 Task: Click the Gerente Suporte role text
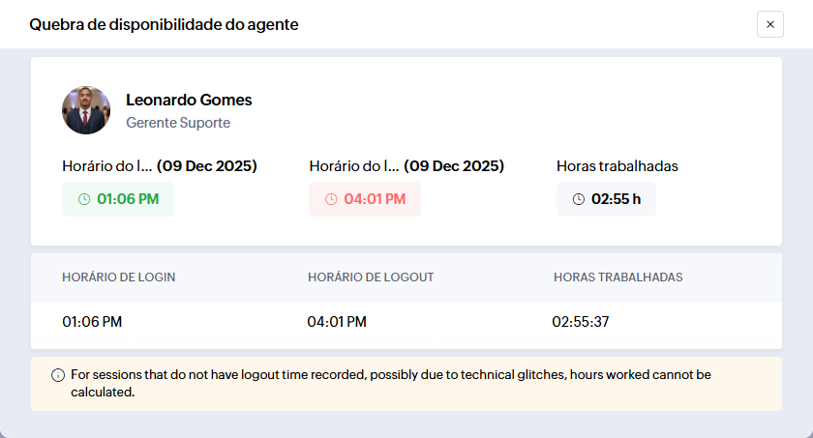(x=178, y=123)
